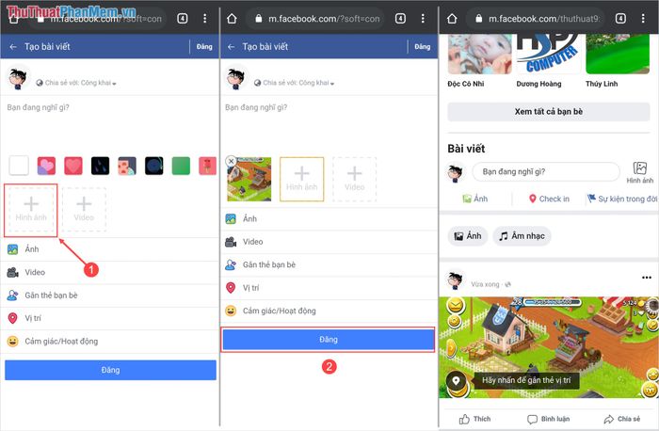Click the red-outlined Hình ảnh add box

click(31, 209)
